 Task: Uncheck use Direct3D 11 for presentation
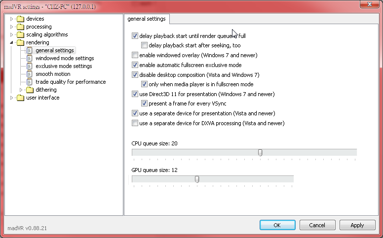click(135, 94)
